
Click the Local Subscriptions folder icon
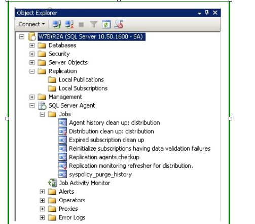click(x=52, y=88)
